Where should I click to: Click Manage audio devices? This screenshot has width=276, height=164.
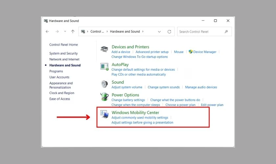click(x=201, y=87)
